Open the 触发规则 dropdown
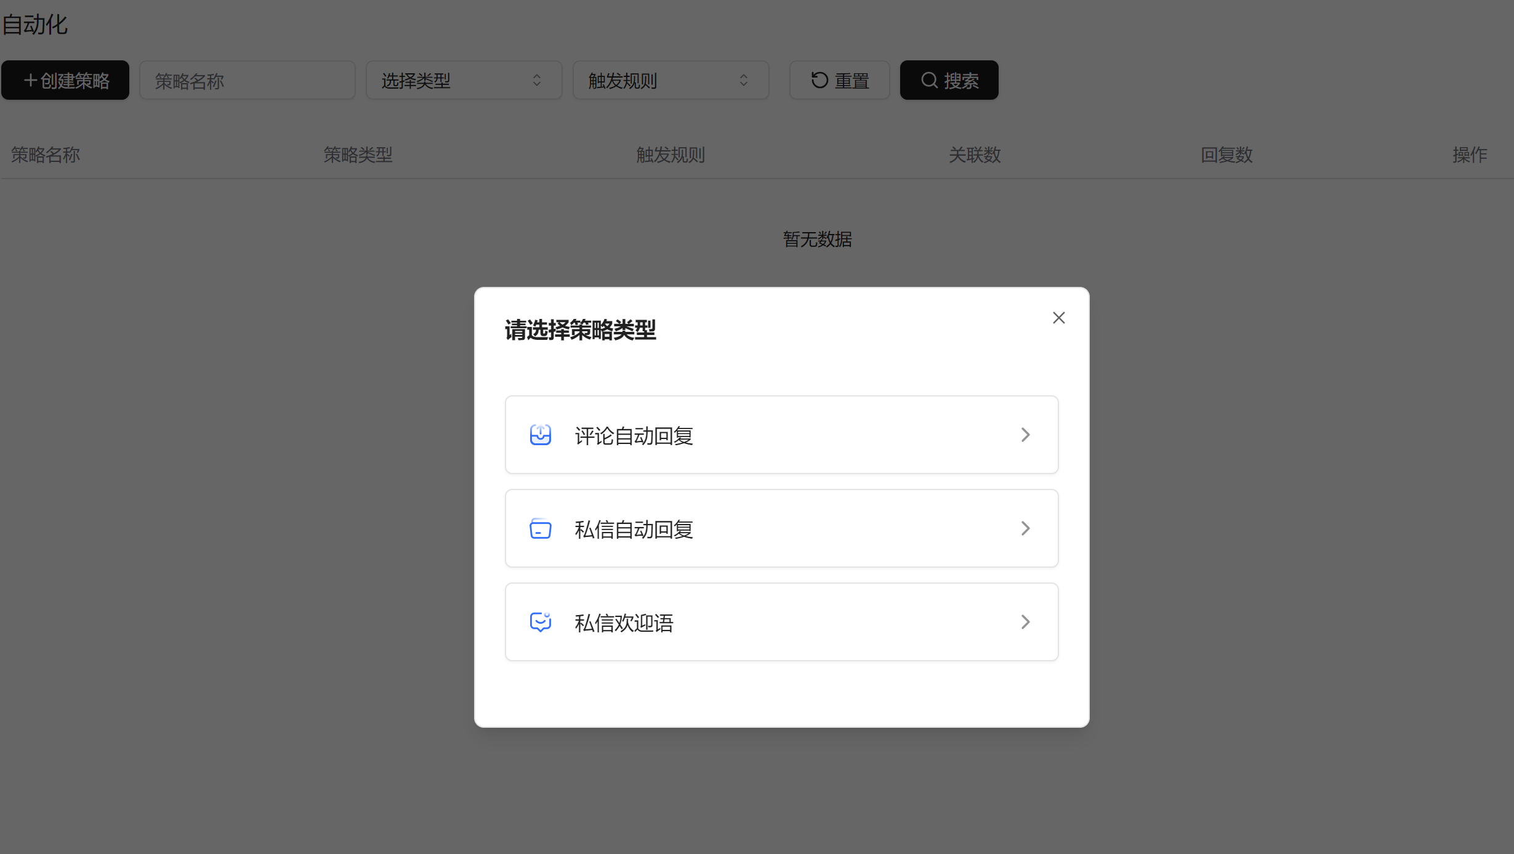Screen dimensions: 1514x854 click(x=670, y=80)
